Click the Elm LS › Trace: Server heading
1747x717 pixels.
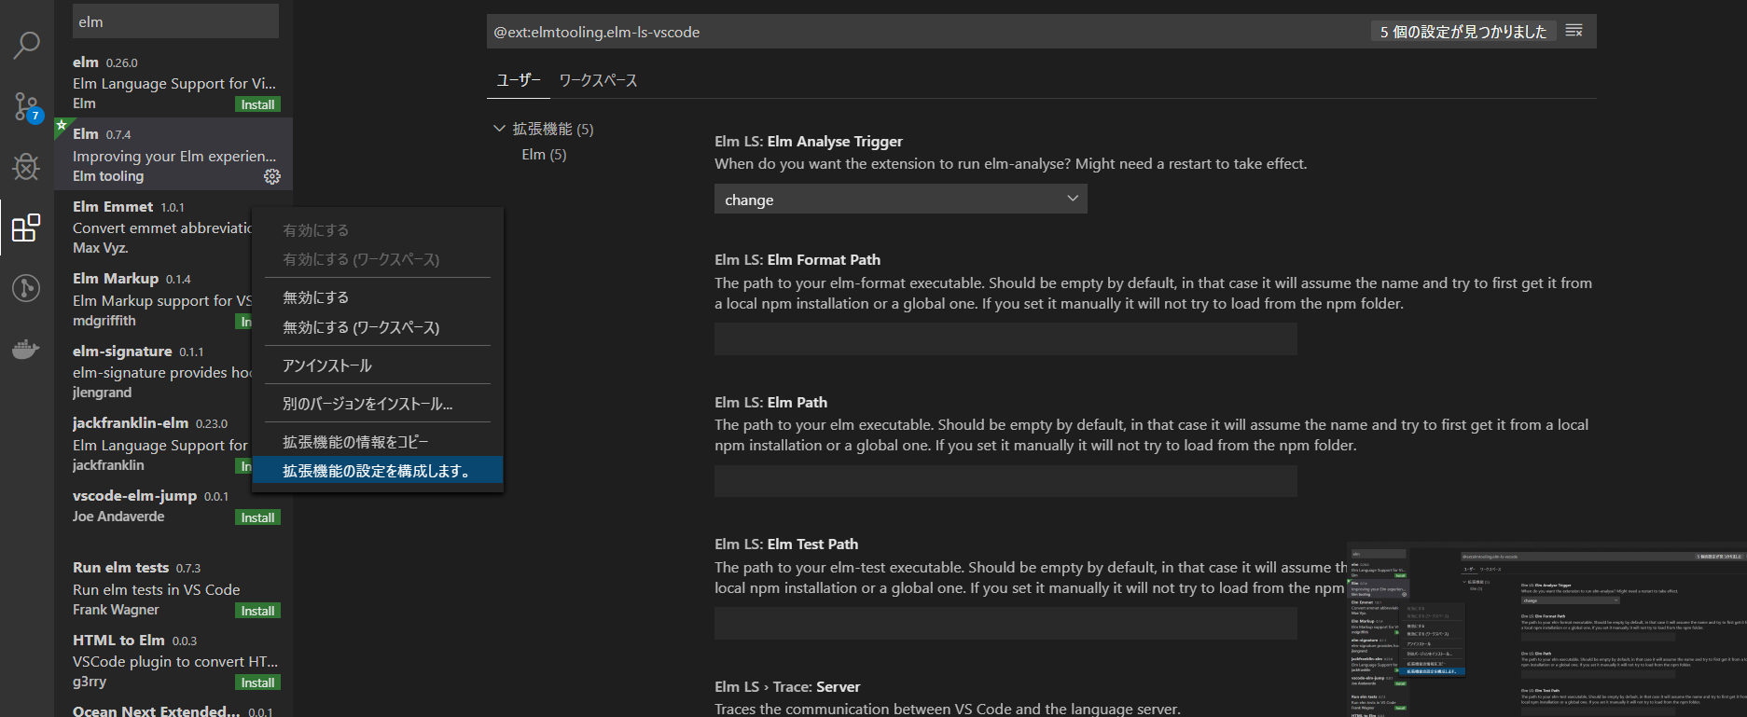click(787, 687)
